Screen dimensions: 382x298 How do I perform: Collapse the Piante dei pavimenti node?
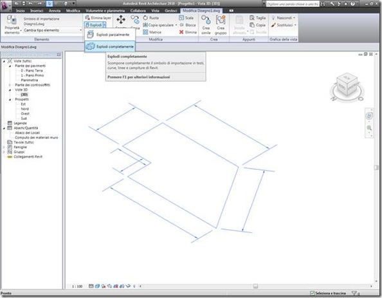click(10, 66)
